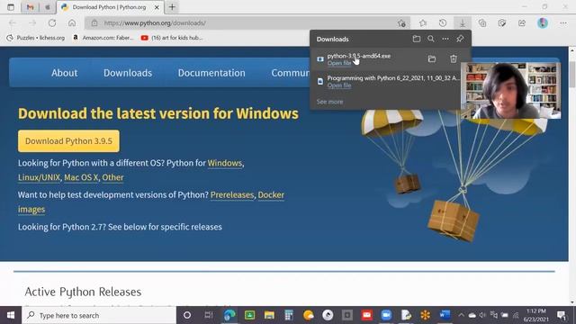Screen dimensions: 576x324
Task: Open Word from the taskbar
Action: coord(445,315)
